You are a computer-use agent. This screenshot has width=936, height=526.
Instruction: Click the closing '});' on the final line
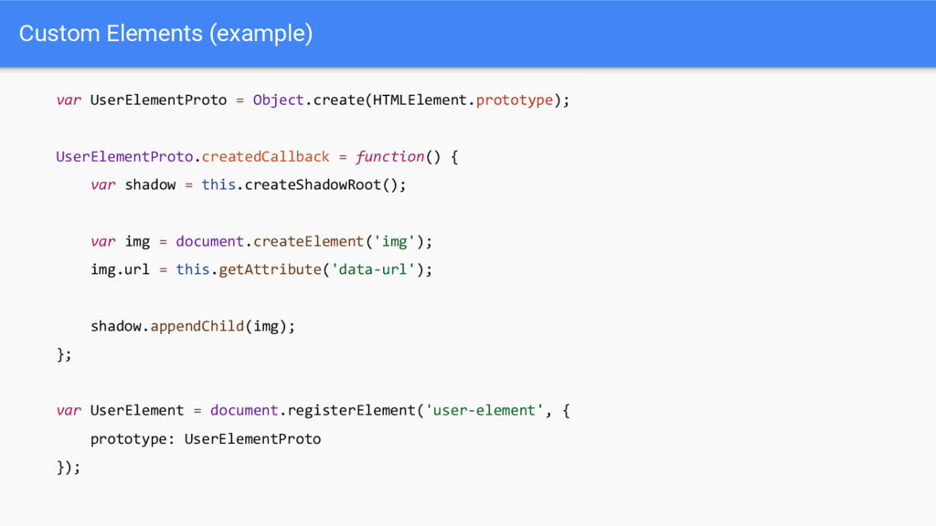(x=68, y=467)
